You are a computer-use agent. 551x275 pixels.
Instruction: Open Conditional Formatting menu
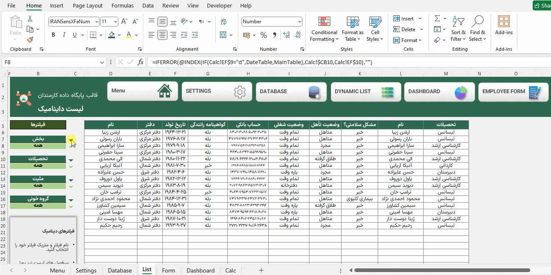click(324, 29)
